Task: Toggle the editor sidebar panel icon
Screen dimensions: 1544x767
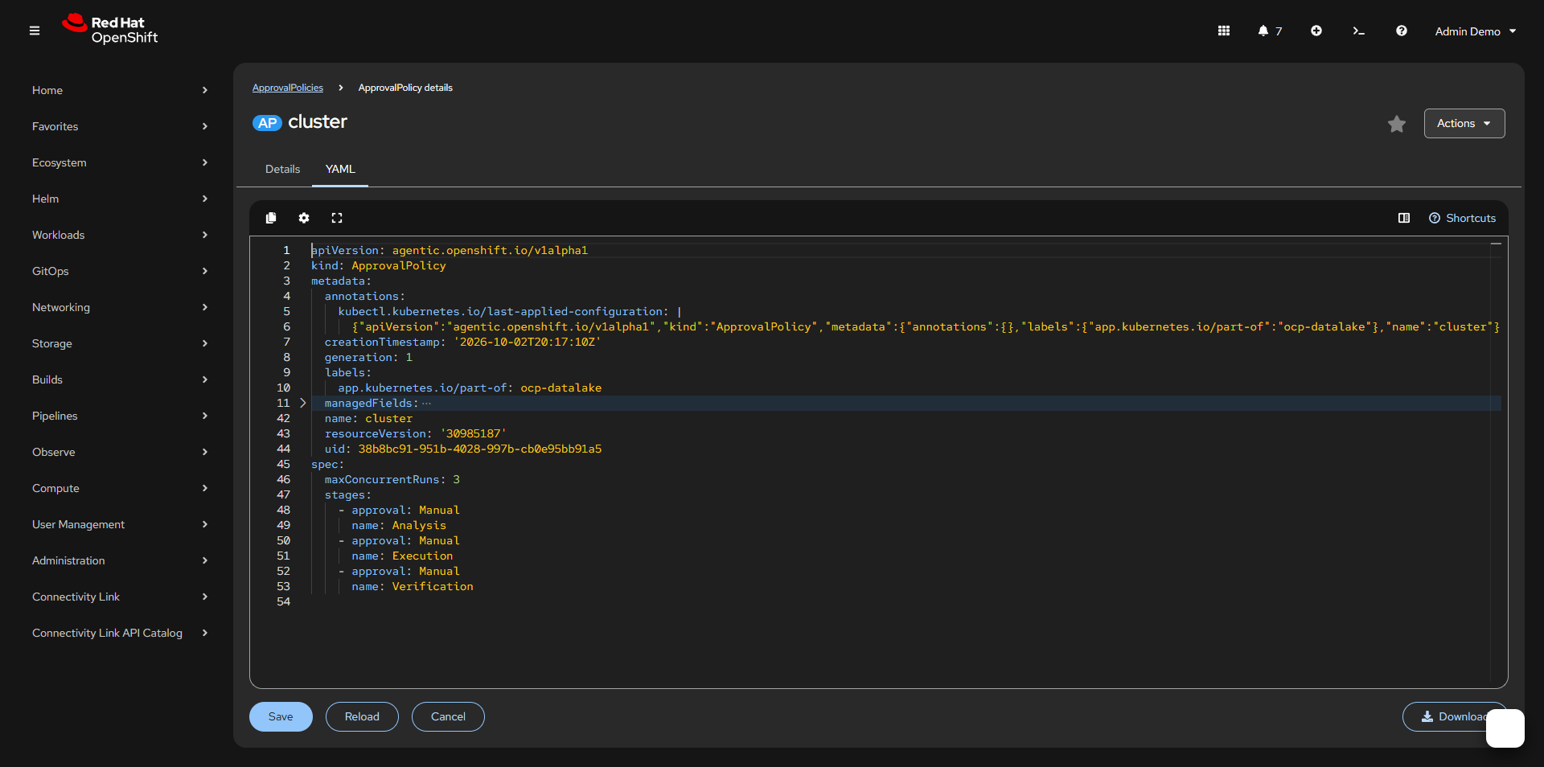Action: tap(1404, 218)
